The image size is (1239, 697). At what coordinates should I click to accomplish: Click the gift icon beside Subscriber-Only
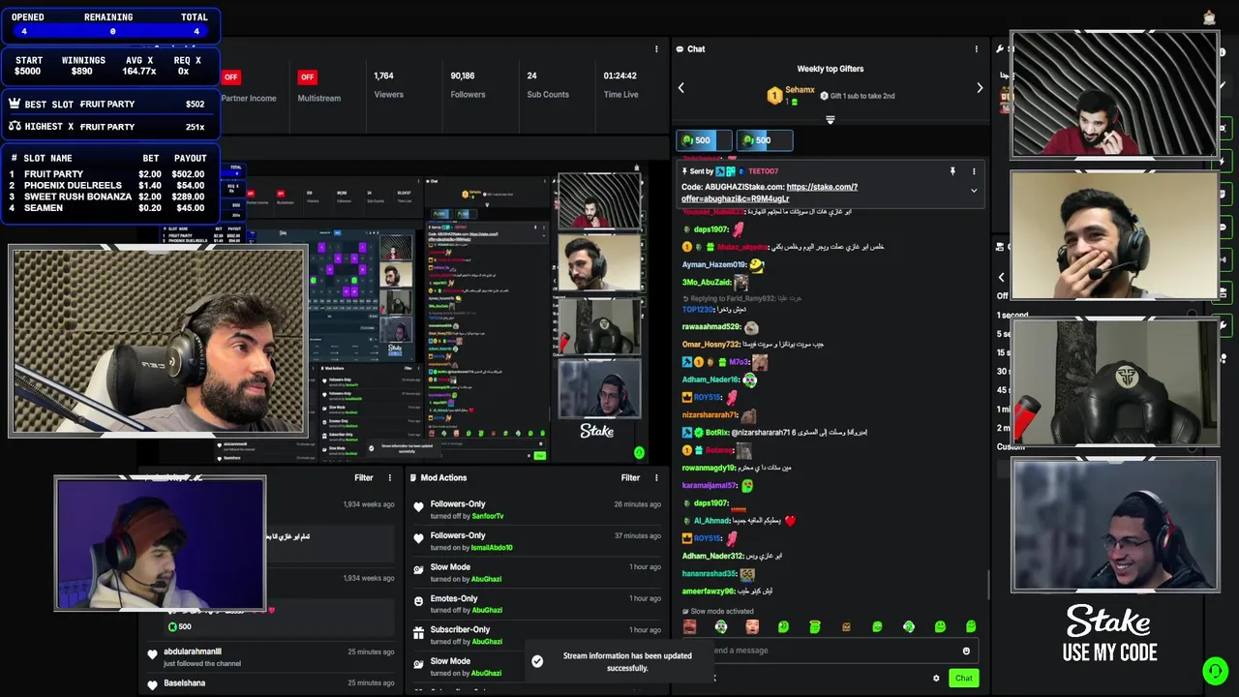[418, 633]
